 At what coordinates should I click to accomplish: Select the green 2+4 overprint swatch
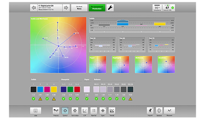coord(70,89)
